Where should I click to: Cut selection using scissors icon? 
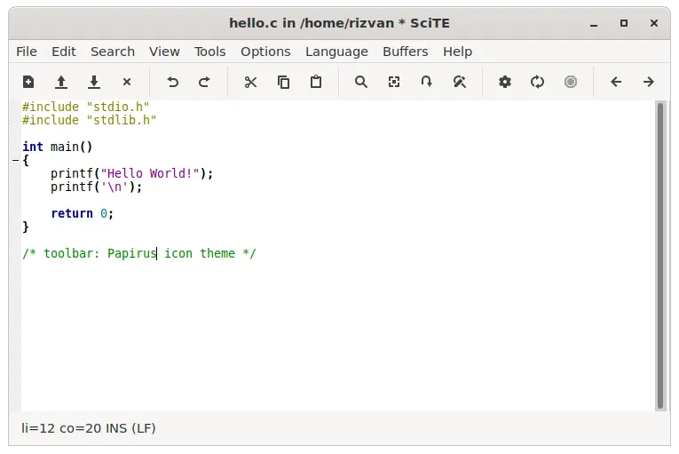[x=250, y=82]
